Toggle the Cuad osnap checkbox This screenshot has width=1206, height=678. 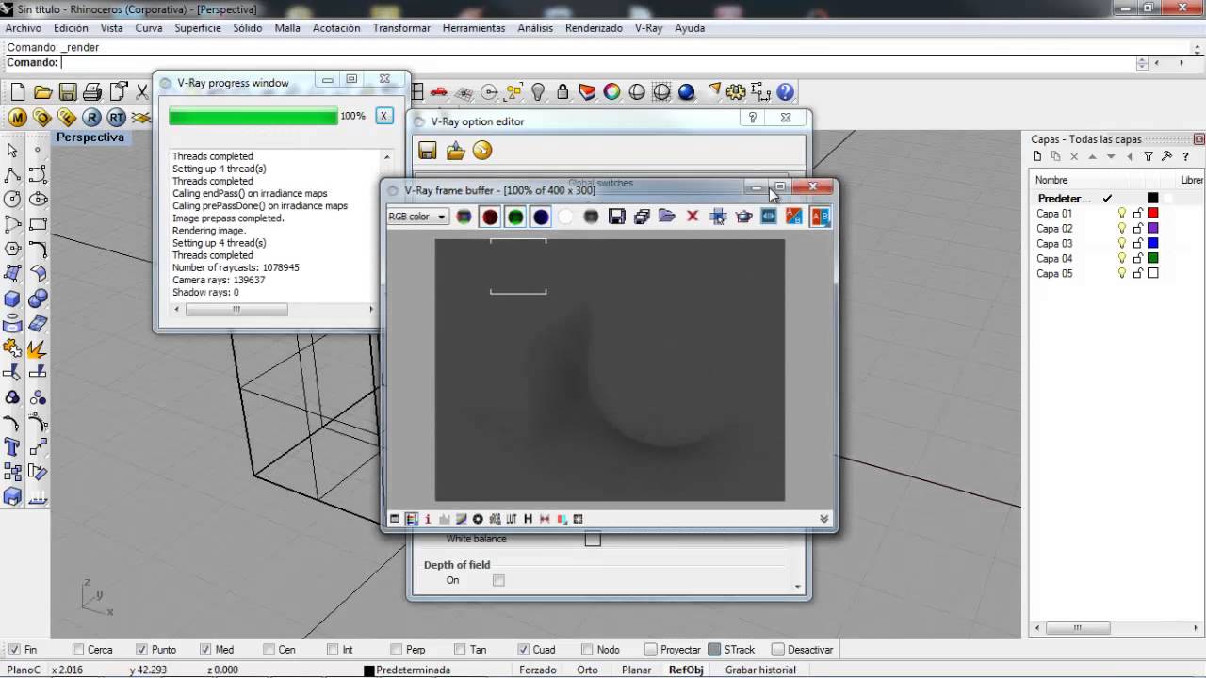coord(523,650)
